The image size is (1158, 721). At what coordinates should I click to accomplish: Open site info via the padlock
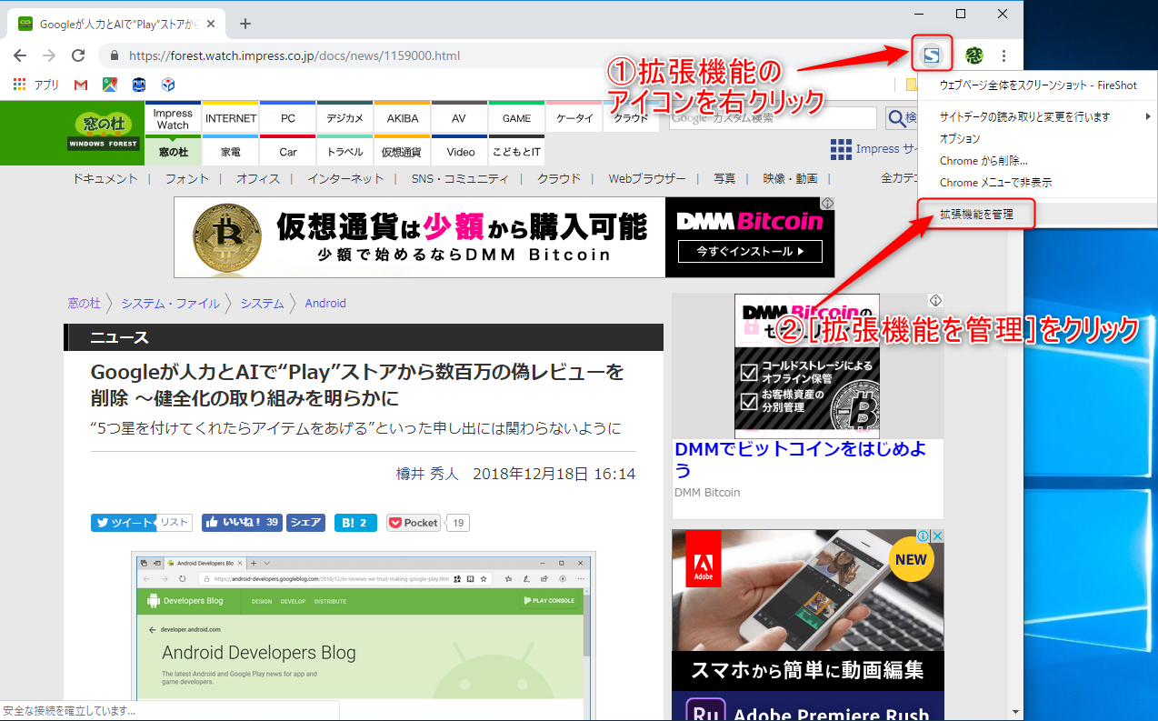113,55
